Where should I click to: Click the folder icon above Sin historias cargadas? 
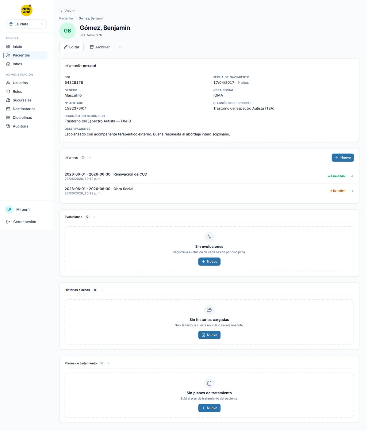[209, 310]
